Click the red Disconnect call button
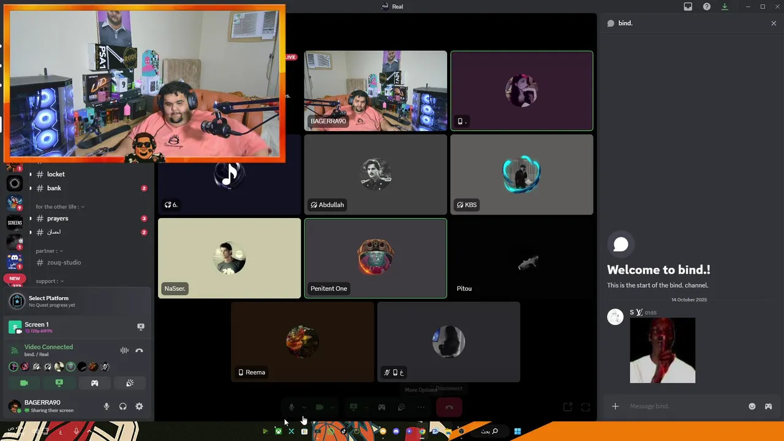784x441 pixels. point(449,407)
